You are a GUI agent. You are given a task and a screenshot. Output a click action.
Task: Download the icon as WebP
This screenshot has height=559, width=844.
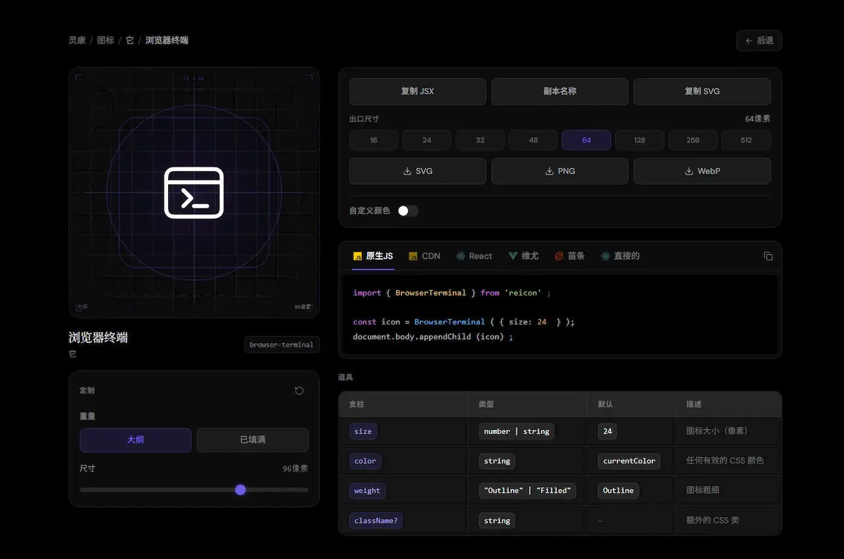tap(702, 171)
